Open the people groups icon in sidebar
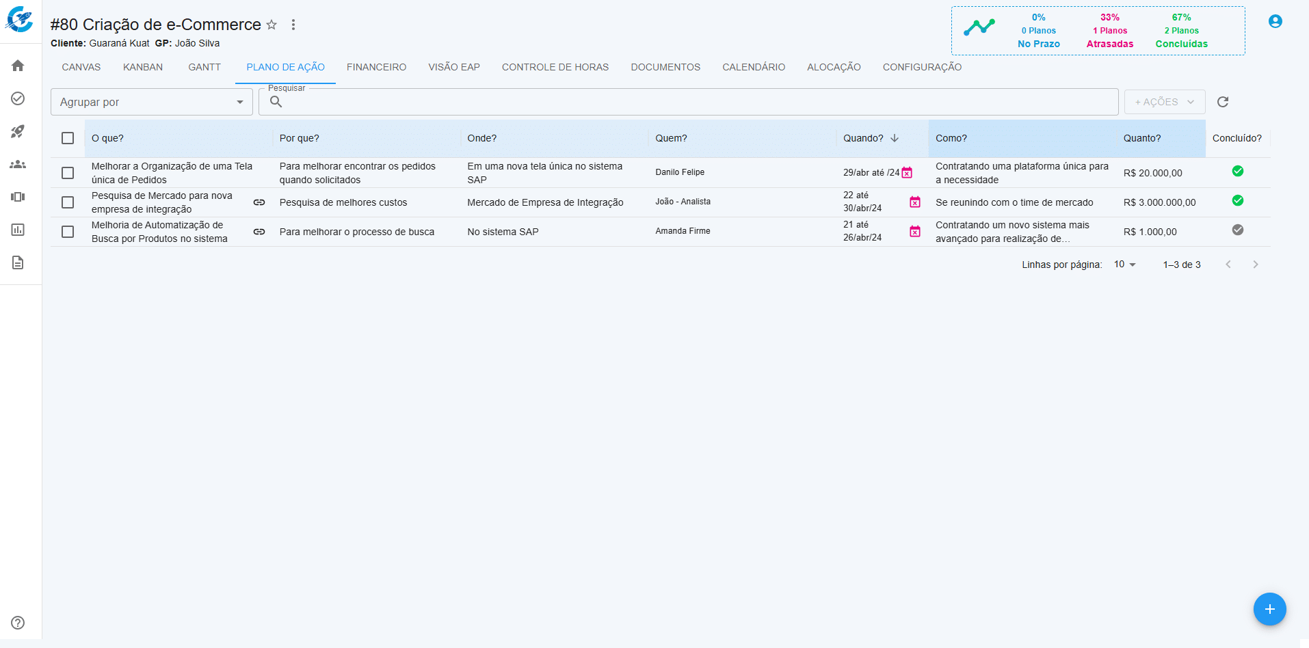Image resolution: width=1309 pixels, height=648 pixels. click(18, 164)
